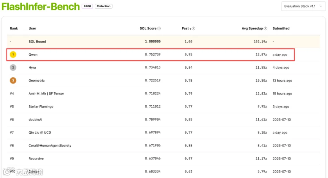This screenshot has width=328, height=178.
Task: Click avg speedup 11.17x
Action: (x=261, y=158)
